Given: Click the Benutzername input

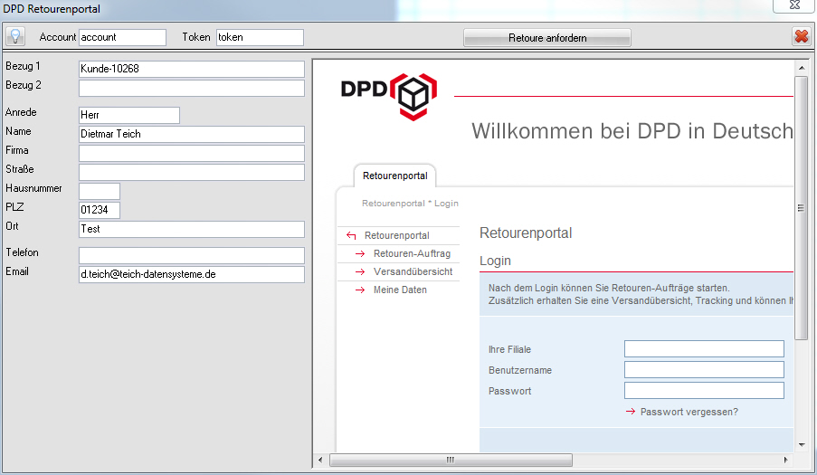Looking at the screenshot, I should pyautogui.click(x=704, y=370).
